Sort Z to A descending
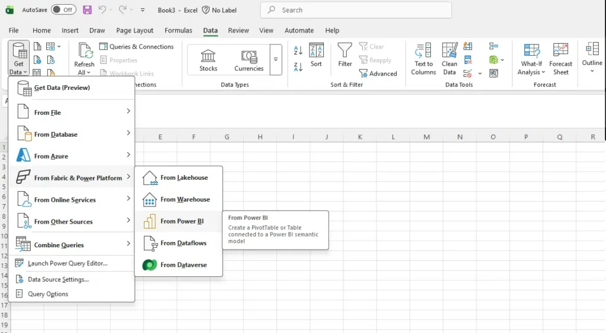Viewport: 606px width, 333px height. coord(298,67)
